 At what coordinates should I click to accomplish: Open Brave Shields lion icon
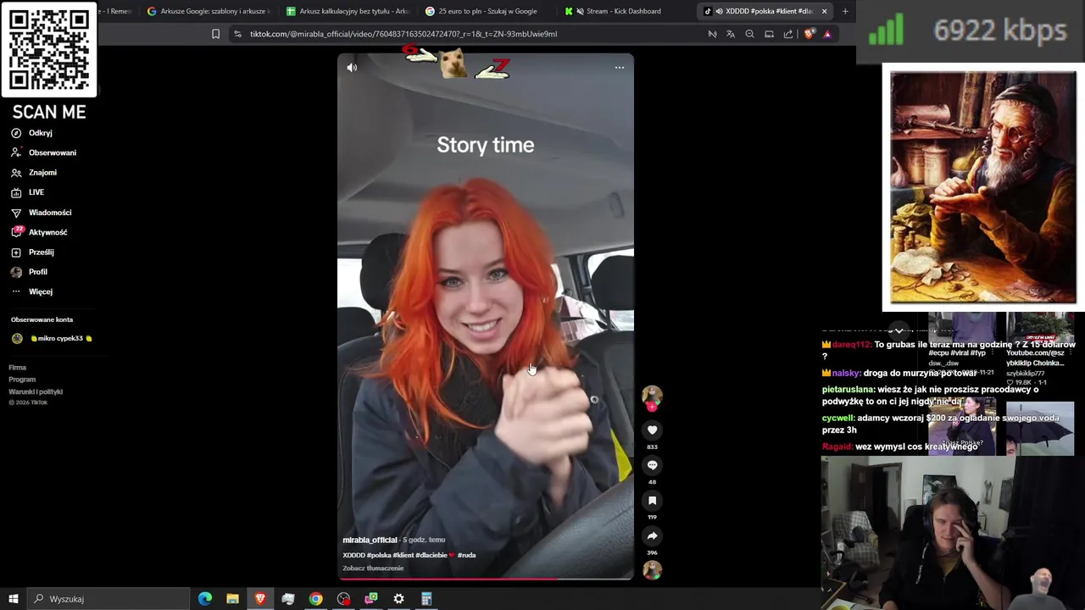[x=809, y=34]
